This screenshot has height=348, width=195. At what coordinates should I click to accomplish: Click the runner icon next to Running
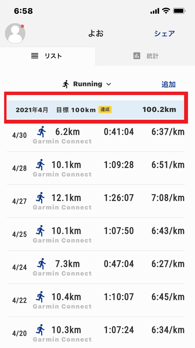(65, 84)
